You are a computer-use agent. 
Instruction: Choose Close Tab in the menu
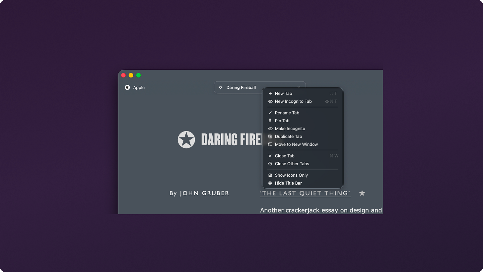[x=303, y=156]
